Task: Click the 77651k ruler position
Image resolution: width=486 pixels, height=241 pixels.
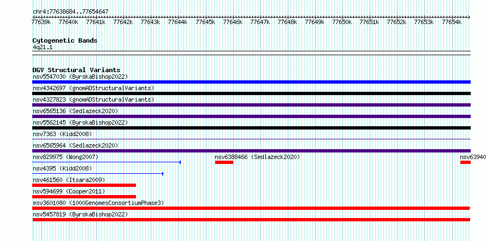Action: click(369, 22)
